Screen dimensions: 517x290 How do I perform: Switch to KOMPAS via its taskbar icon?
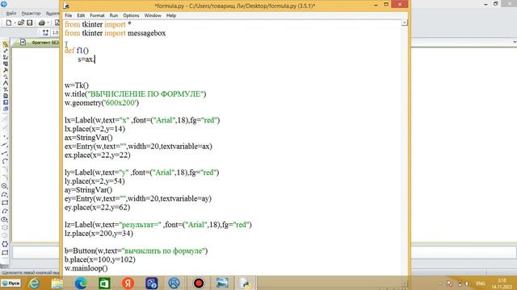tap(174, 283)
